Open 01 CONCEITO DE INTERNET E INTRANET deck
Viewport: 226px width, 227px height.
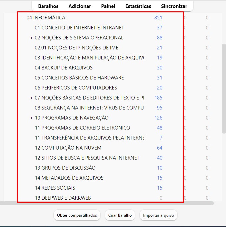pyautogui.click(x=79, y=28)
